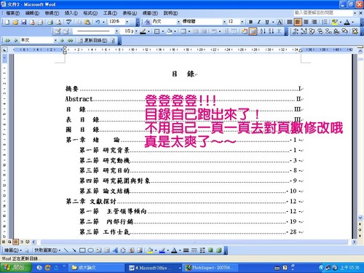Insert WordArt from the Drawing toolbar

pyautogui.click(x=115, y=250)
